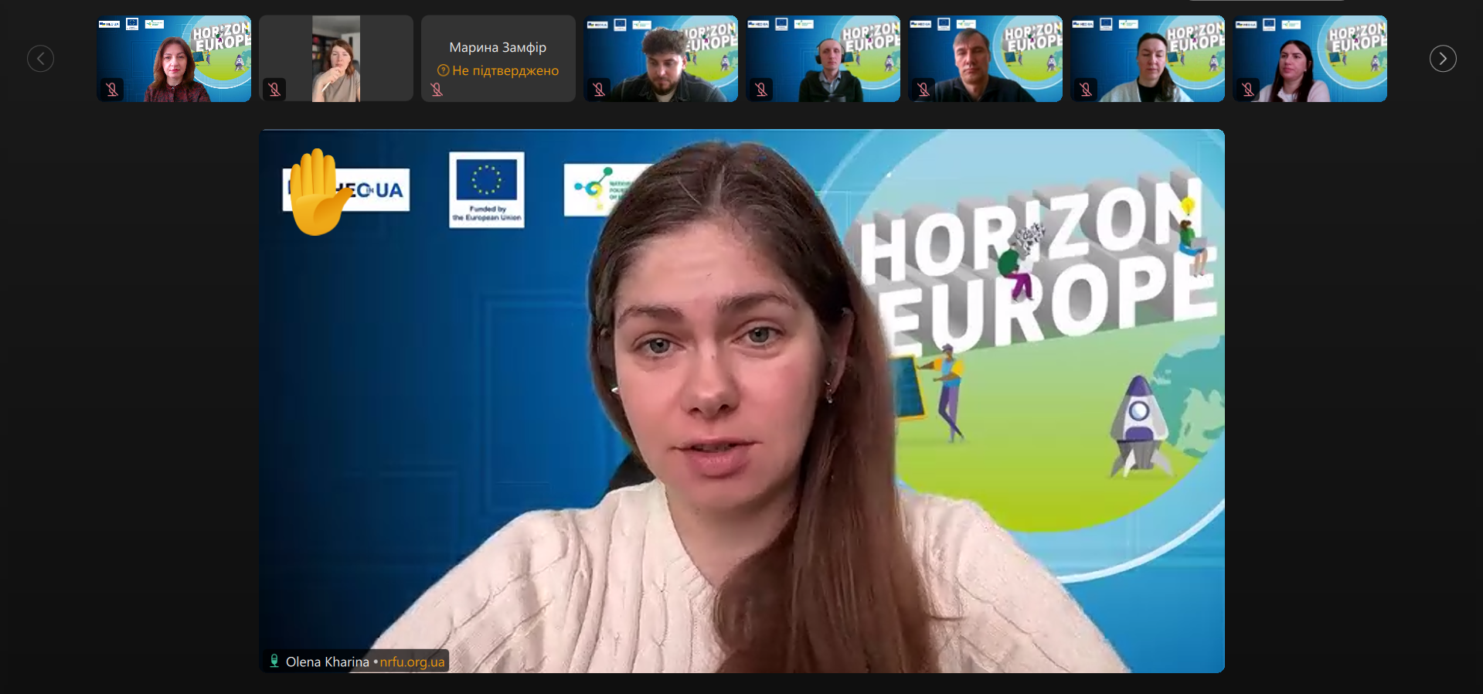Click muted mic icon on bearded man's tile
This screenshot has height=694, width=1483.
[x=599, y=90]
